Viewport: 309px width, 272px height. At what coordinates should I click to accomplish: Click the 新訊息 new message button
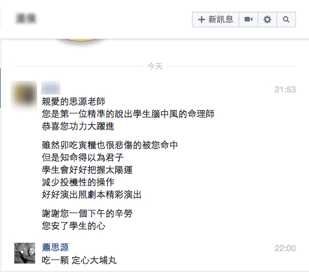coord(215,20)
